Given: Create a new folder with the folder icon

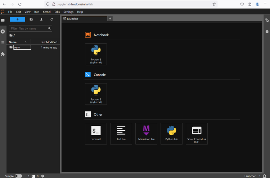Looking at the screenshot, I should (x=31, y=19).
